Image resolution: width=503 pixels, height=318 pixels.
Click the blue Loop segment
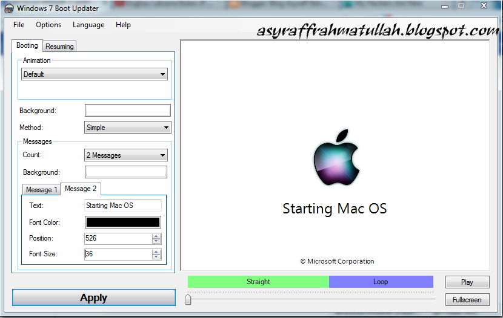(x=381, y=282)
